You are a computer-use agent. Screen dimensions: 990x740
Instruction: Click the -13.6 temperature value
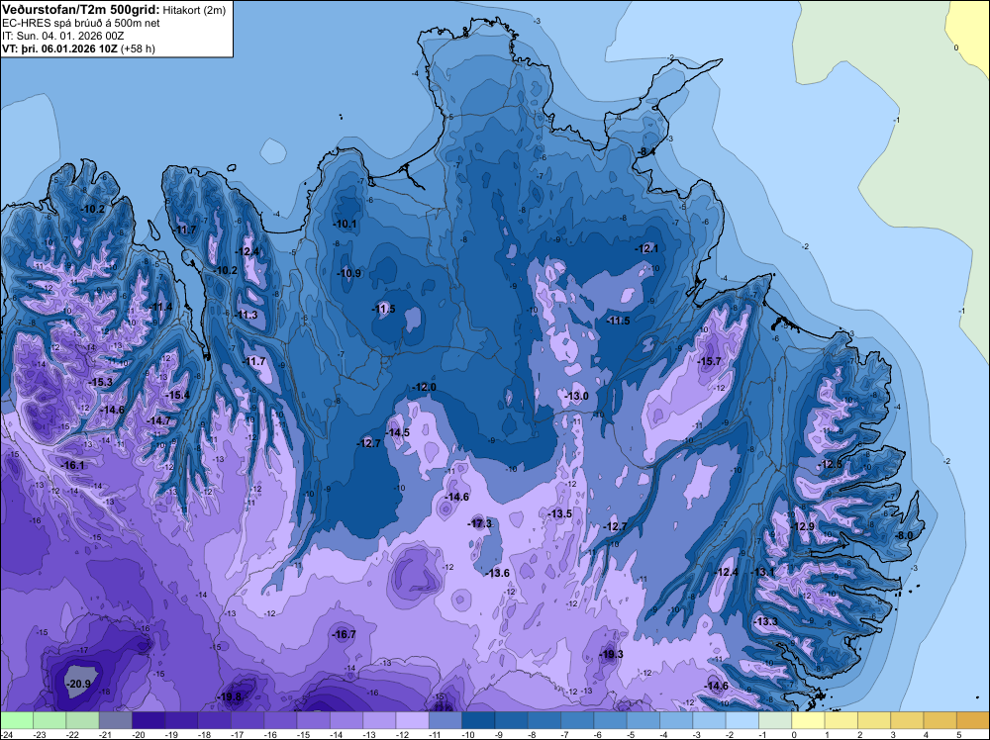tap(498, 573)
